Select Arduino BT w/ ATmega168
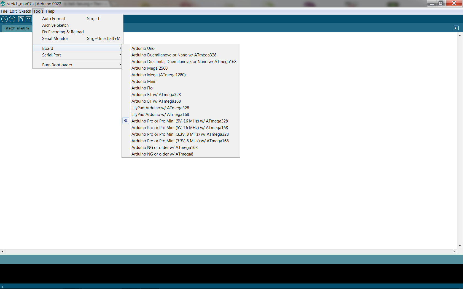 (181, 101)
